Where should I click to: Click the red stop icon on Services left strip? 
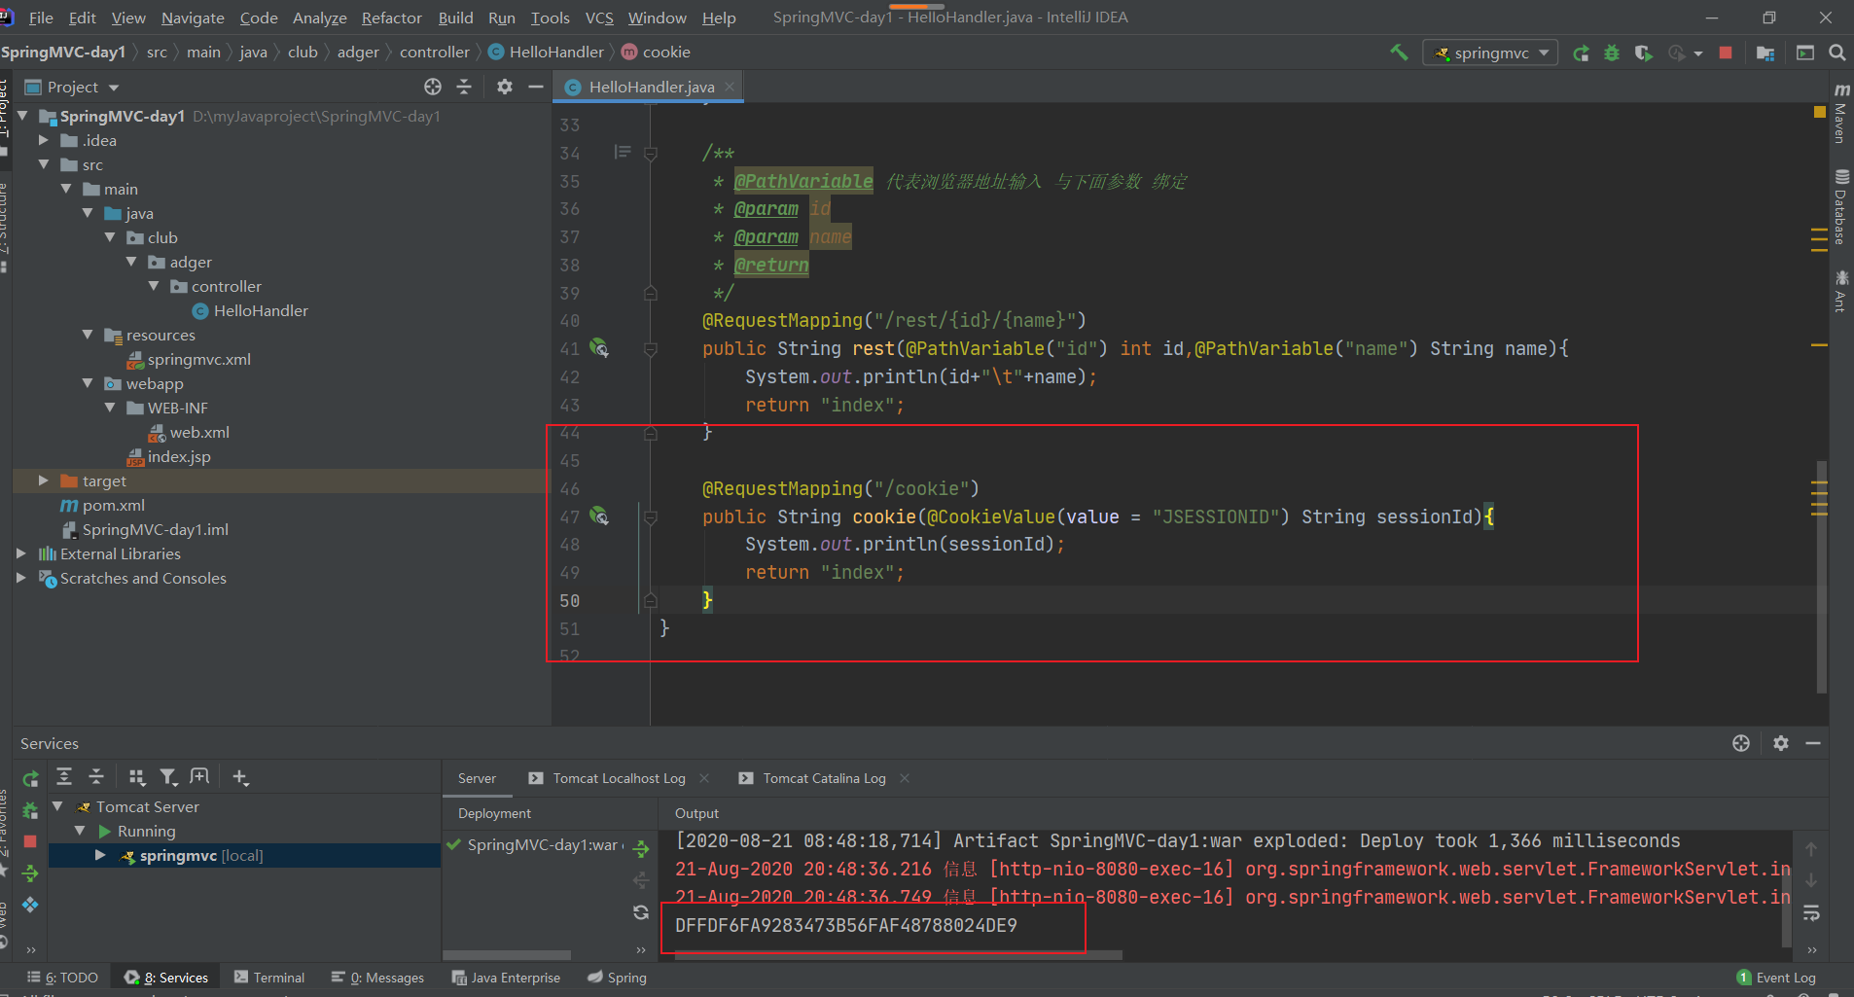click(30, 841)
